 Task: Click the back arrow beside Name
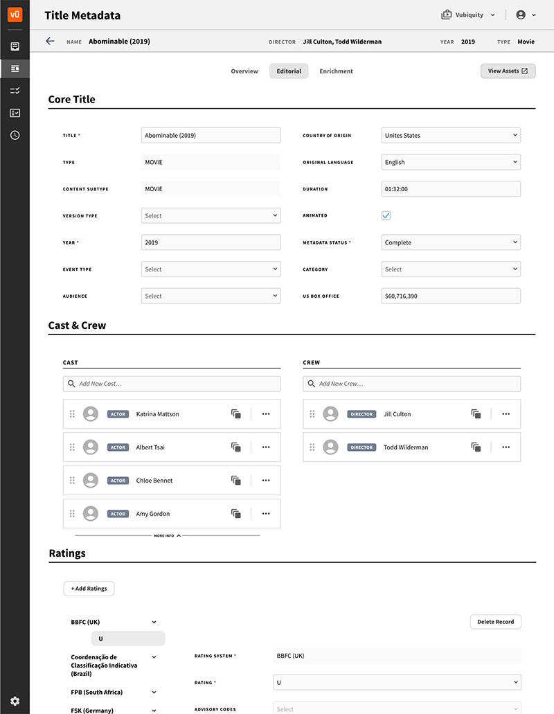(50, 41)
